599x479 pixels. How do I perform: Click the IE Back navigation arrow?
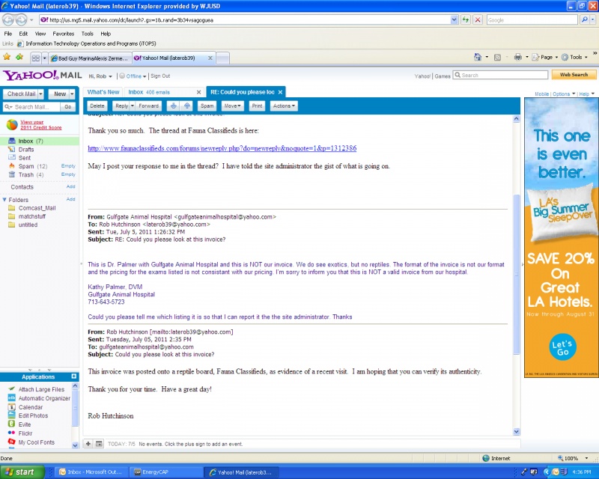tap(8, 19)
